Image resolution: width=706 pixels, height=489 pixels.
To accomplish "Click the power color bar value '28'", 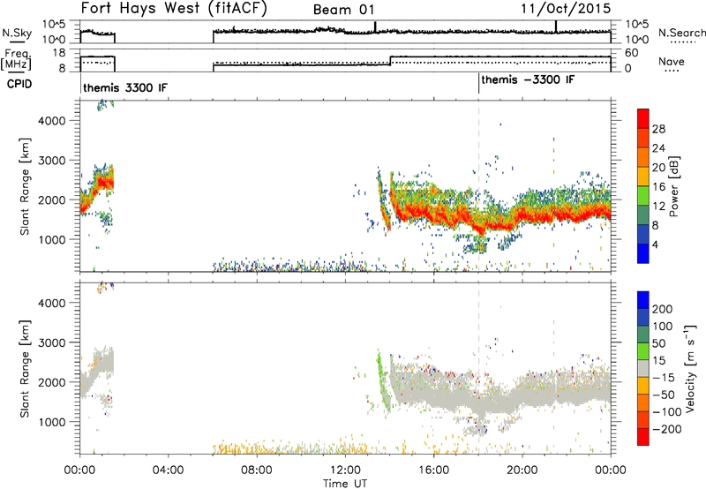I will 658,129.
